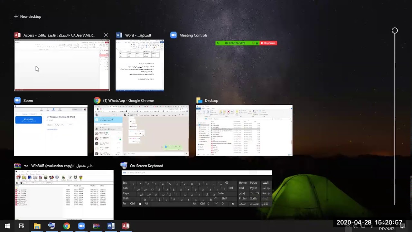
Task: Open the Windows Start menu
Action: (x=7, y=226)
